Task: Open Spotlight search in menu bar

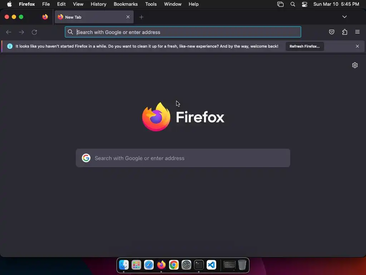Action: (292, 4)
